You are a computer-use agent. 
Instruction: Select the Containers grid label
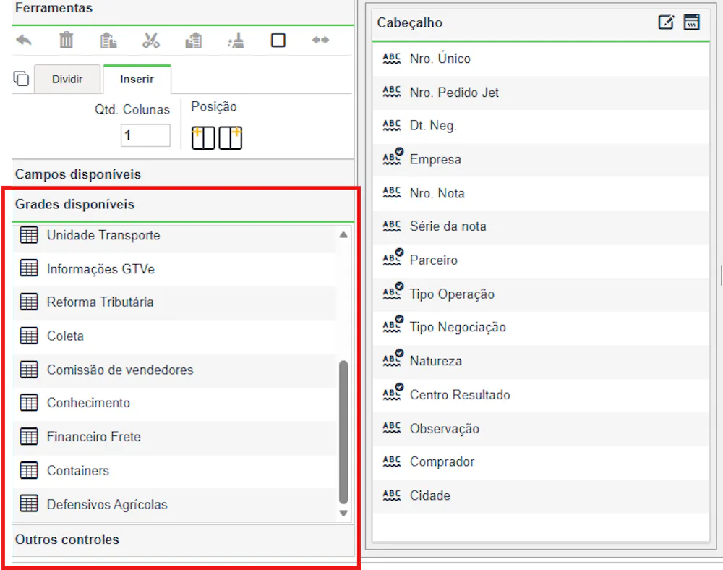coord(78,470)
